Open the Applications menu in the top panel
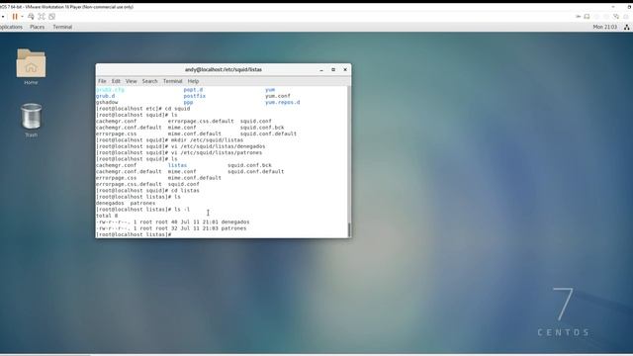The image size is (633, 356). tap(11, 27)
